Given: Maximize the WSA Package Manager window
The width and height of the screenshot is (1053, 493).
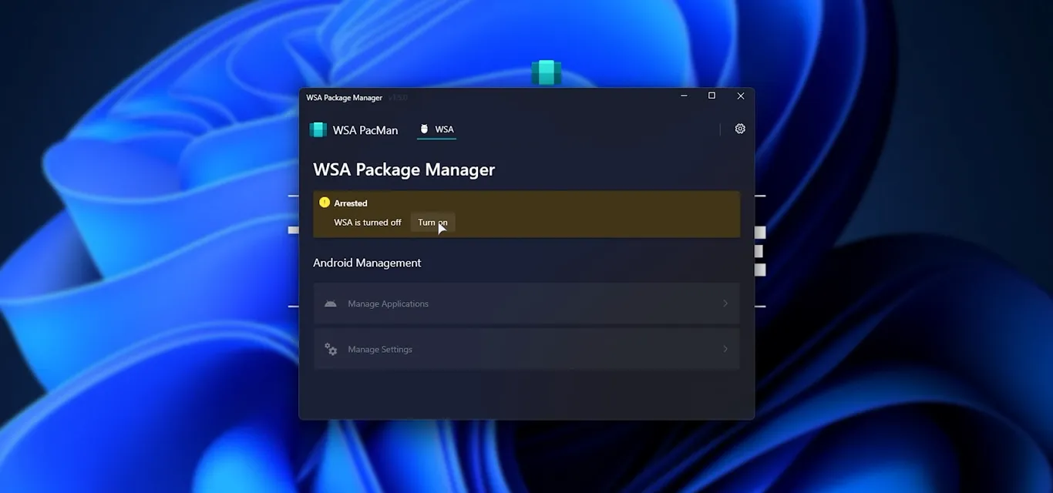Looking at the screenshot, I should pos(712,96).
